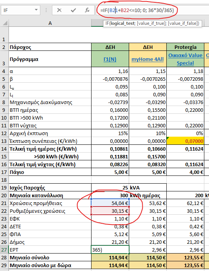Select the ΒΤΠ νύχτας label cell
Viewport: 209px width, 271px height.
tap(50, 125)
